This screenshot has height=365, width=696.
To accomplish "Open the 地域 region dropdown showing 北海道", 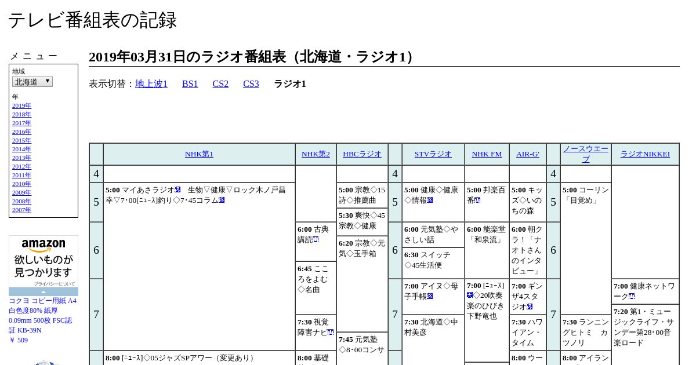I will (x=32, y=82).
